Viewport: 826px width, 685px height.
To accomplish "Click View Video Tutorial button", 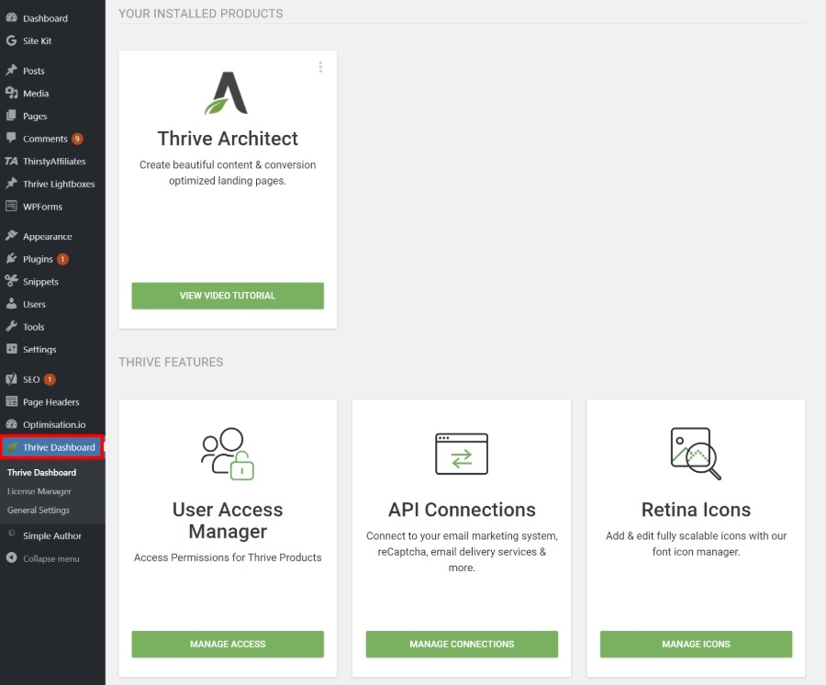I will [x=228, y=296].
